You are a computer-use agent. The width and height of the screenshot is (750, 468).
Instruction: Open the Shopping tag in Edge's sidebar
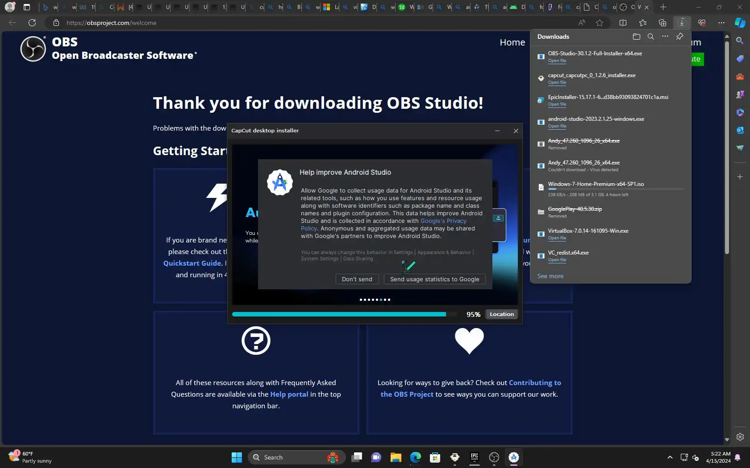[x=740, y=59]
